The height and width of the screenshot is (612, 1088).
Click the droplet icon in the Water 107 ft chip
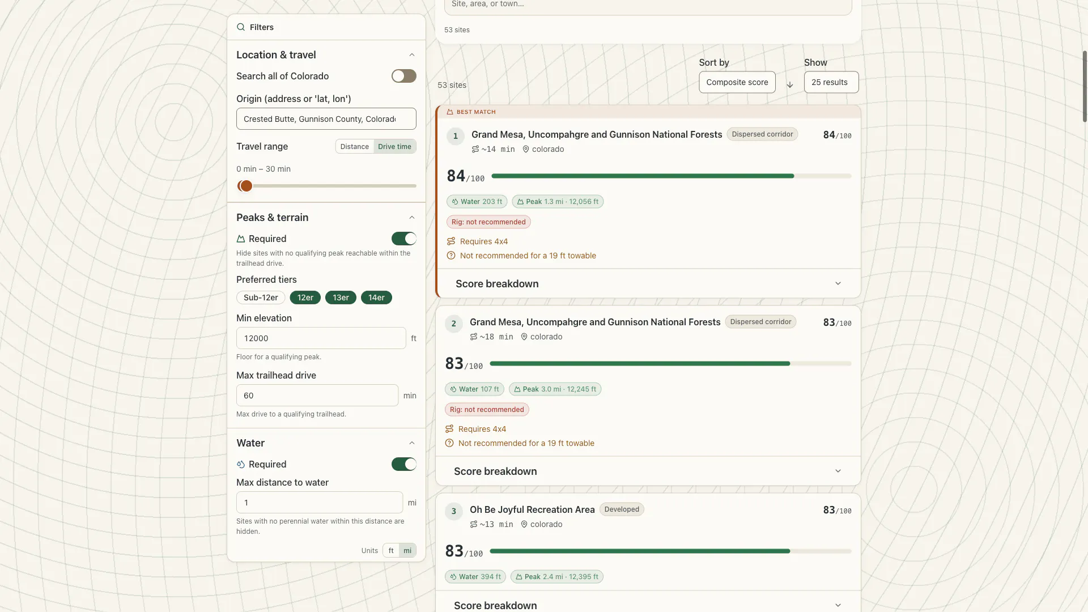pyautogui.click(x=453, y=389)
